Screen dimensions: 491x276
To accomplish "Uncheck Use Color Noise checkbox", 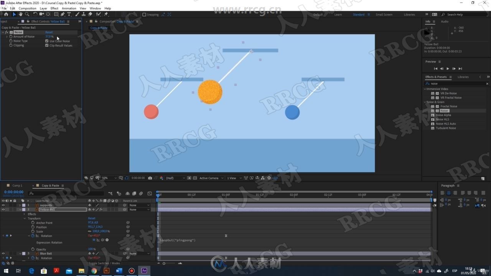I will (x=47, y=41).
